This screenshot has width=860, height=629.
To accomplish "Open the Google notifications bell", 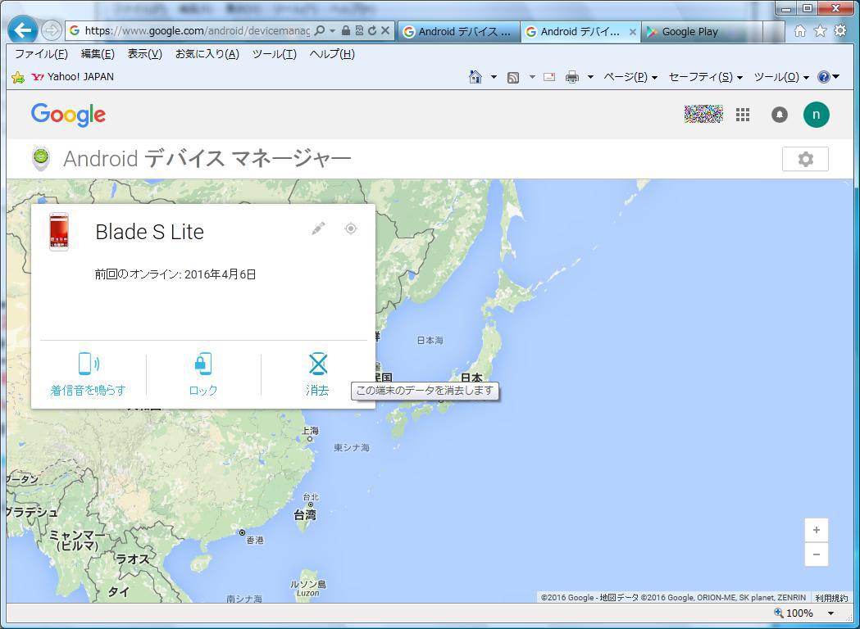I will 779,115.
